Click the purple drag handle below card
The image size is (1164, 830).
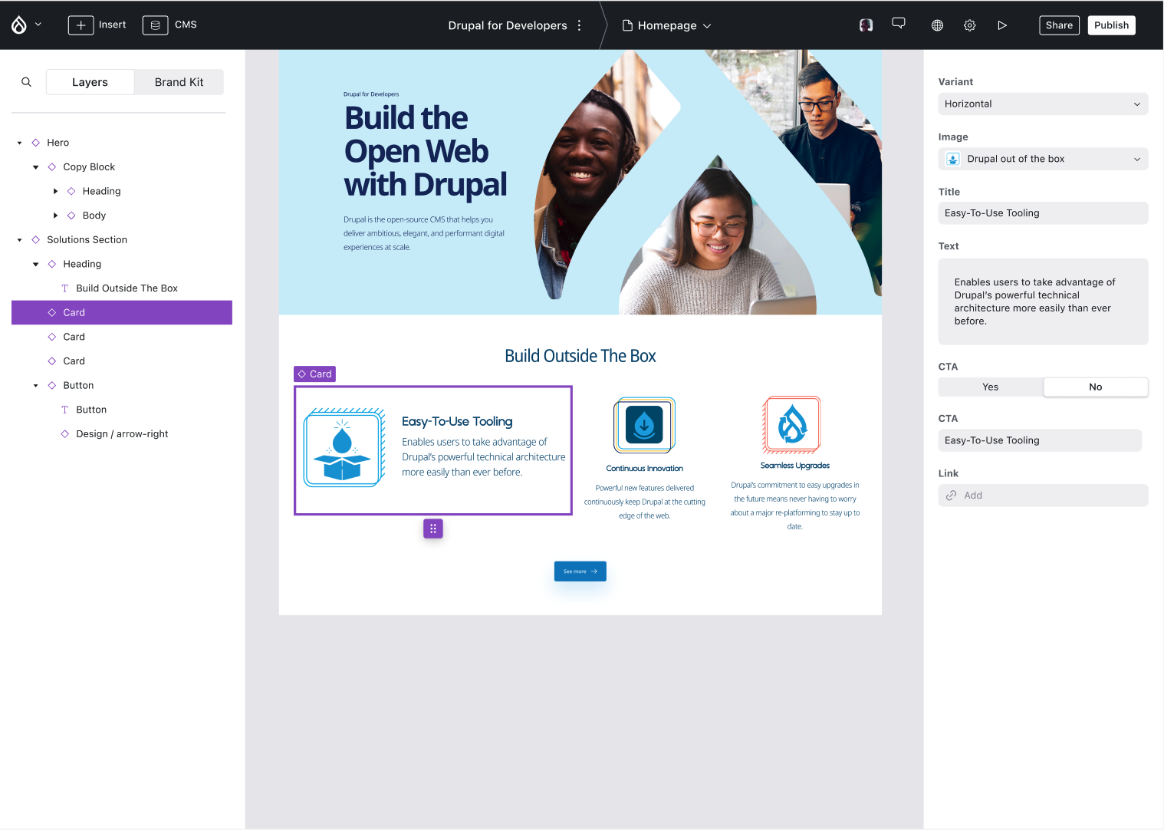click(433, 529)
